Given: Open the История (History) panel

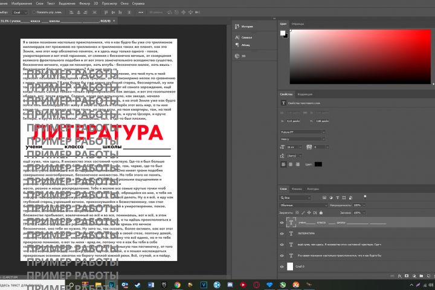Looking at the screenshot, I should coord(244,27).
